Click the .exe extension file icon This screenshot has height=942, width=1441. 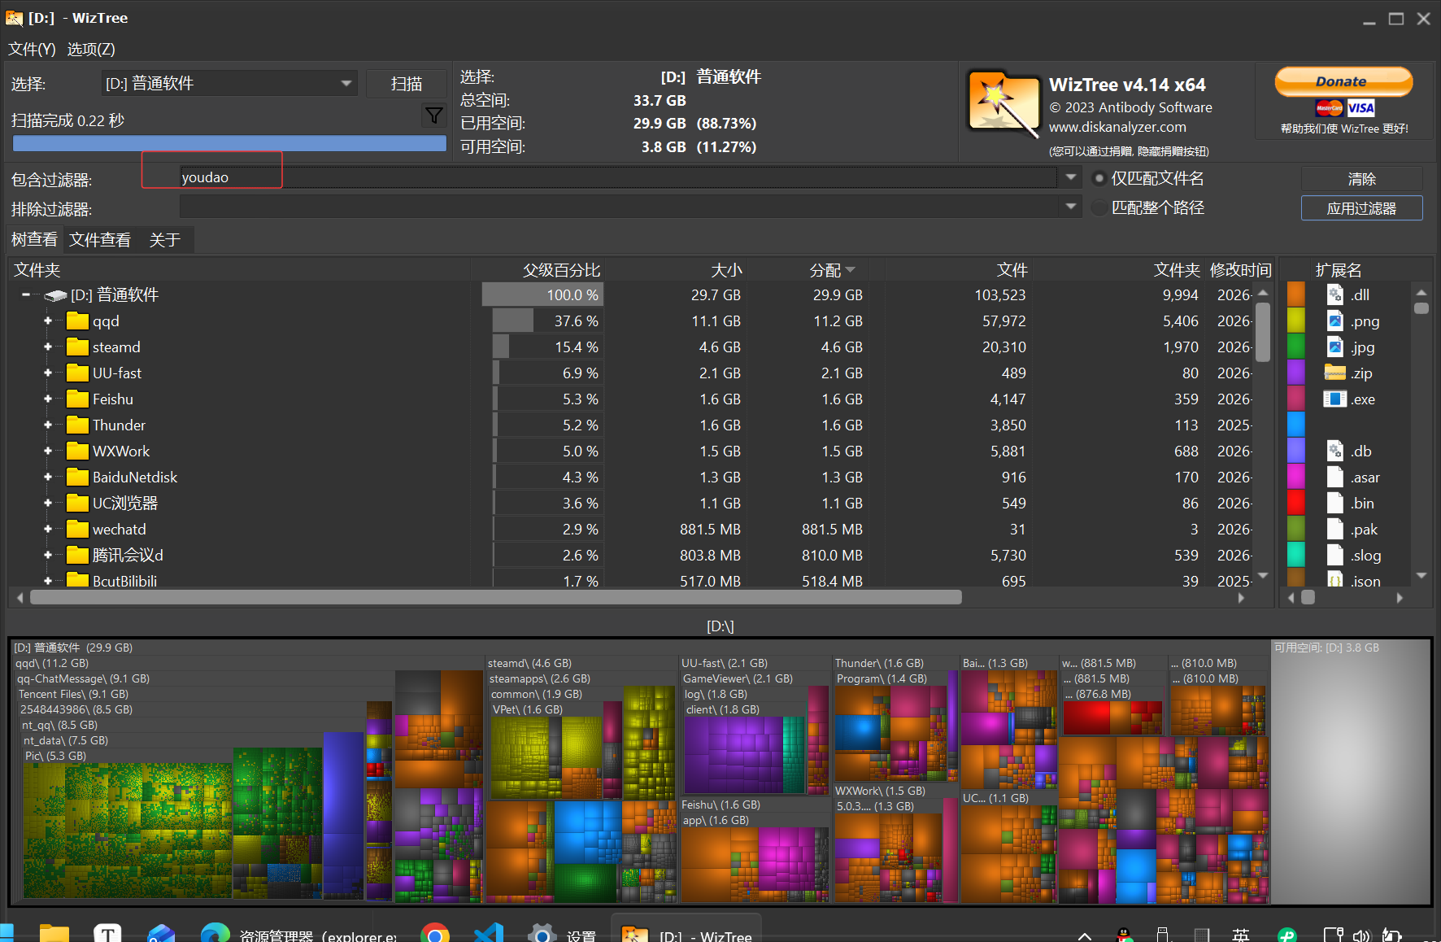click(x=1335, y=399)
